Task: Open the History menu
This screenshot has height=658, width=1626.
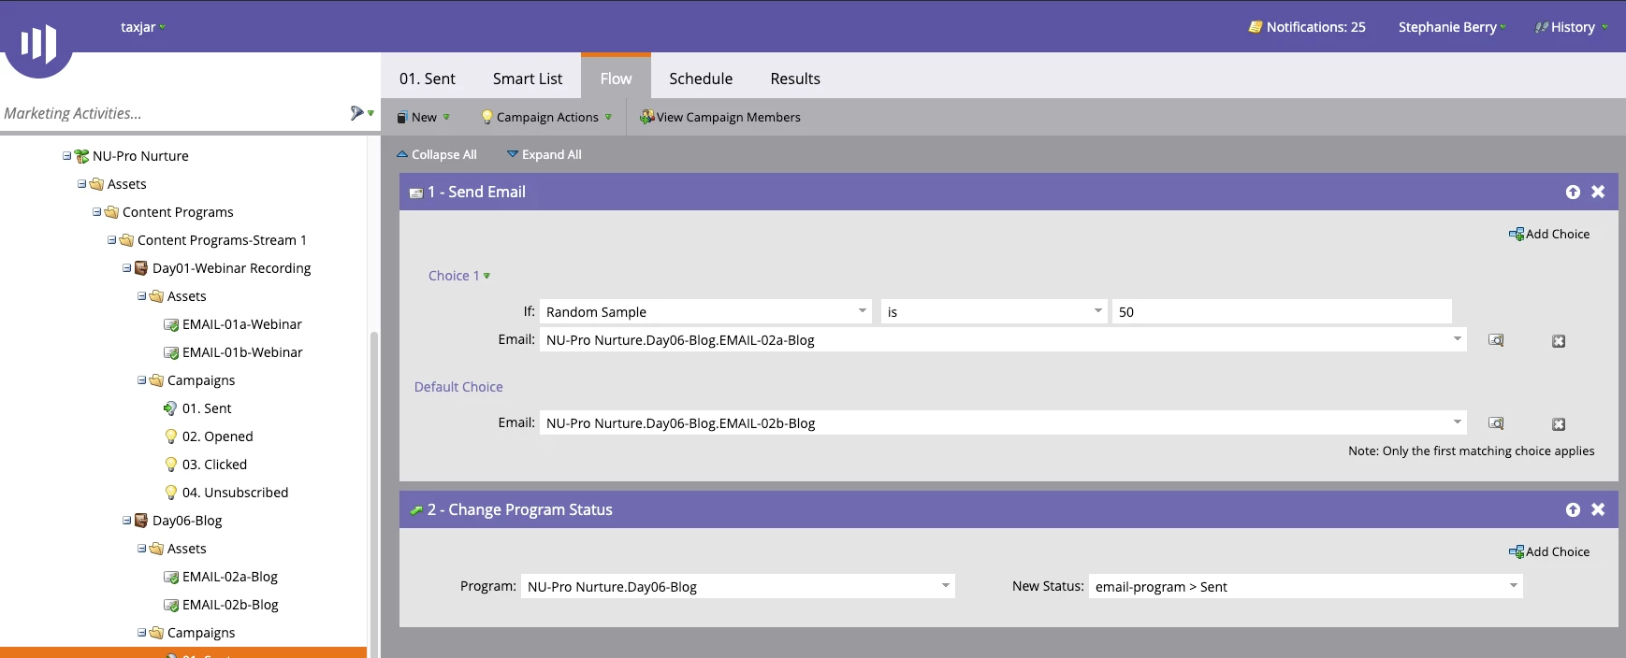Action: pyautogui.click(x=1572, y=27)
